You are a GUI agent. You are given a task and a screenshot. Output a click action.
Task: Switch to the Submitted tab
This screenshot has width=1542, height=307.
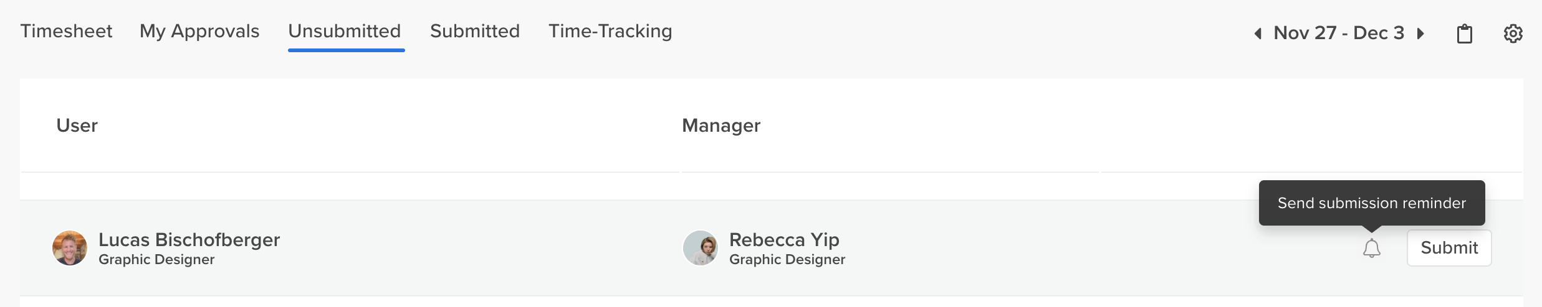(475, 31)
